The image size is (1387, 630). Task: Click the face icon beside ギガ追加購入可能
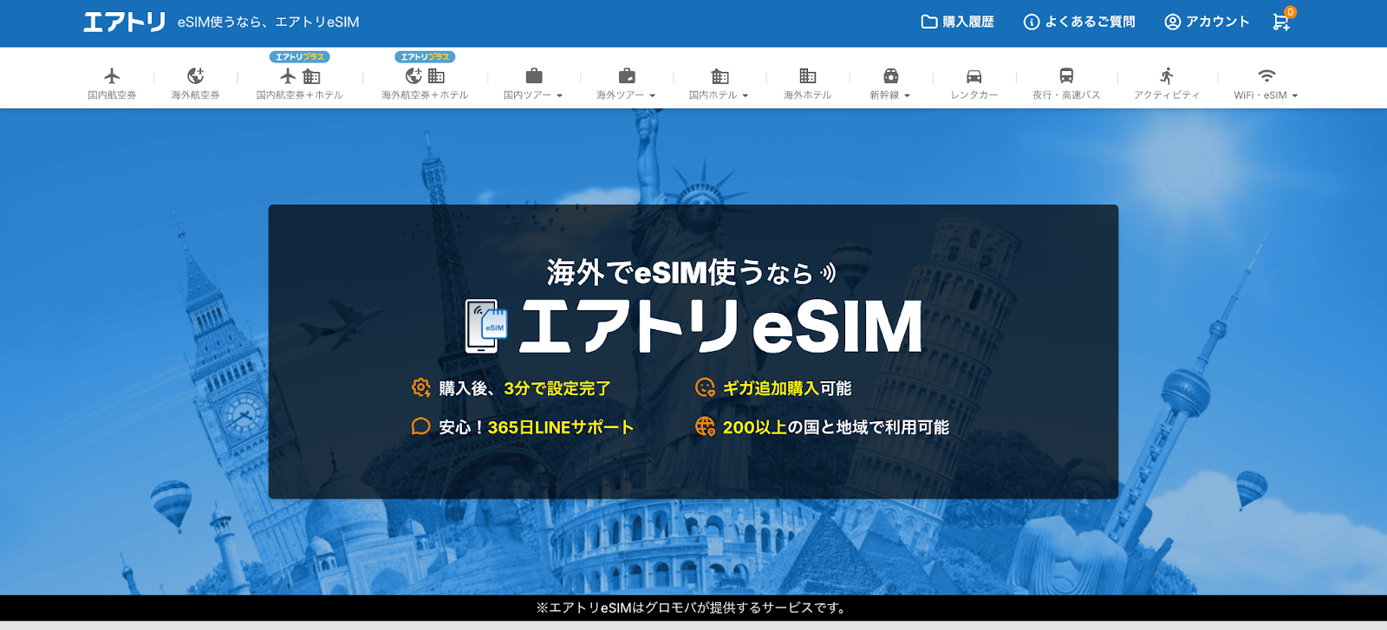click(x=705, y=387)
